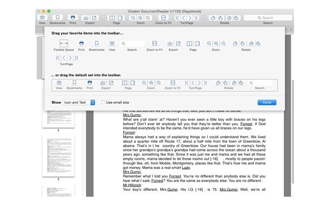Go to next page via main toolbar TurnPage
This screenshot has height=207, width=330.
coord(190,18)
